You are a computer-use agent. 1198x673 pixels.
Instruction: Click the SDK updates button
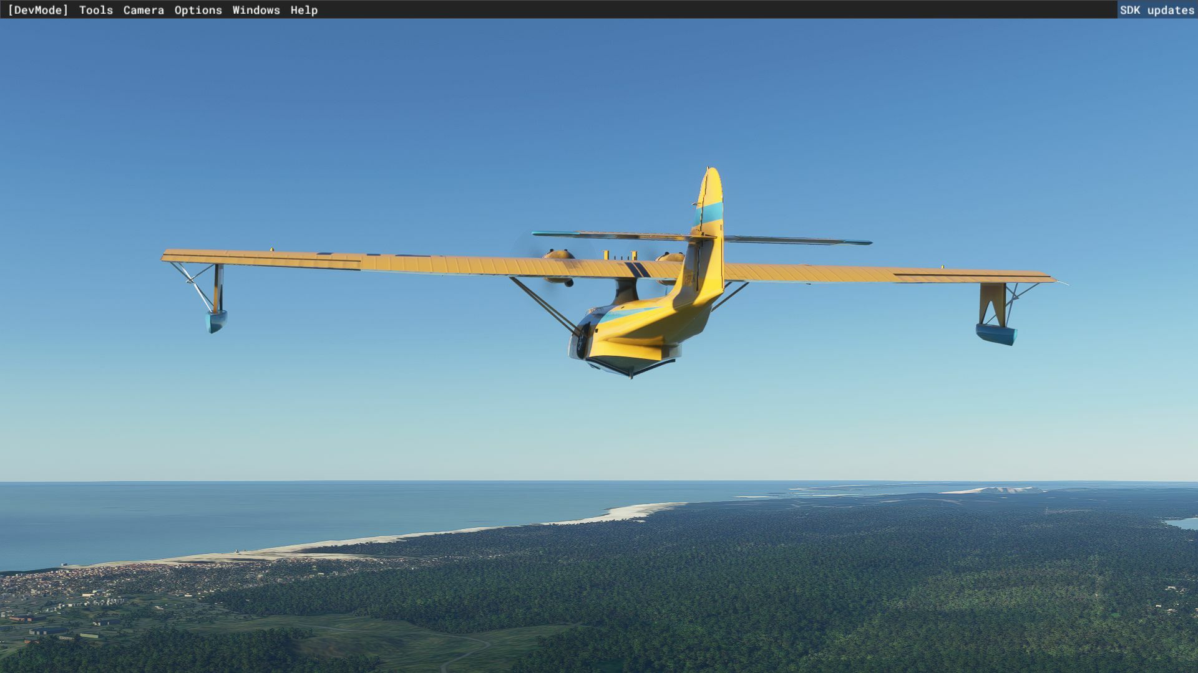pyautogui.click(x=1156, y=10)
